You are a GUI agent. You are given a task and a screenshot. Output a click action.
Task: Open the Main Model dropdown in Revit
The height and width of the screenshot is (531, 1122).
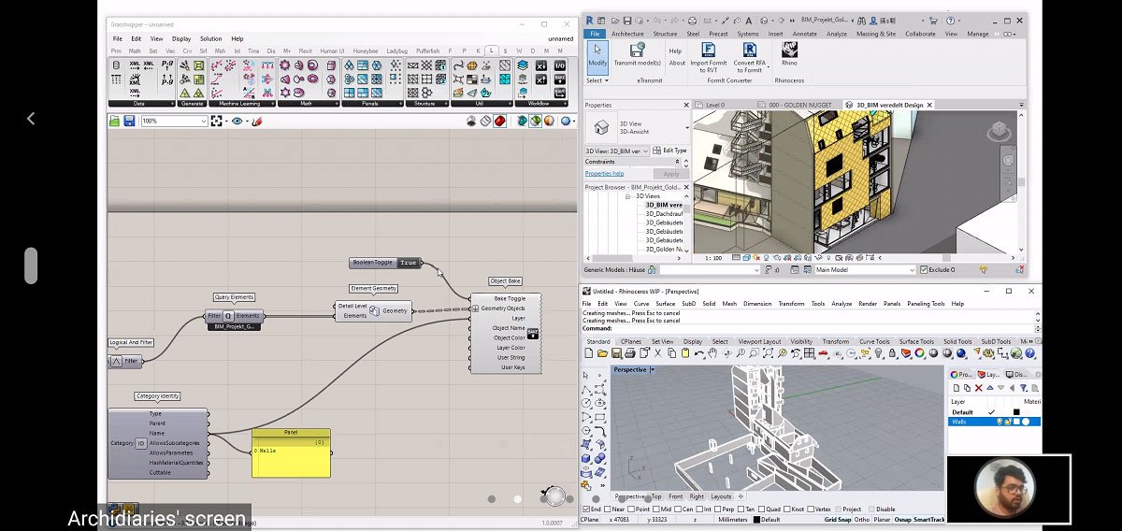click(911, 270)
